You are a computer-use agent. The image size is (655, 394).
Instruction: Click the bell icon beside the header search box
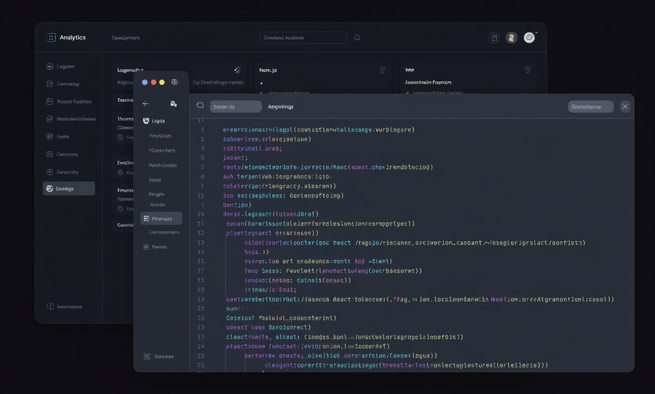[357, 38]
